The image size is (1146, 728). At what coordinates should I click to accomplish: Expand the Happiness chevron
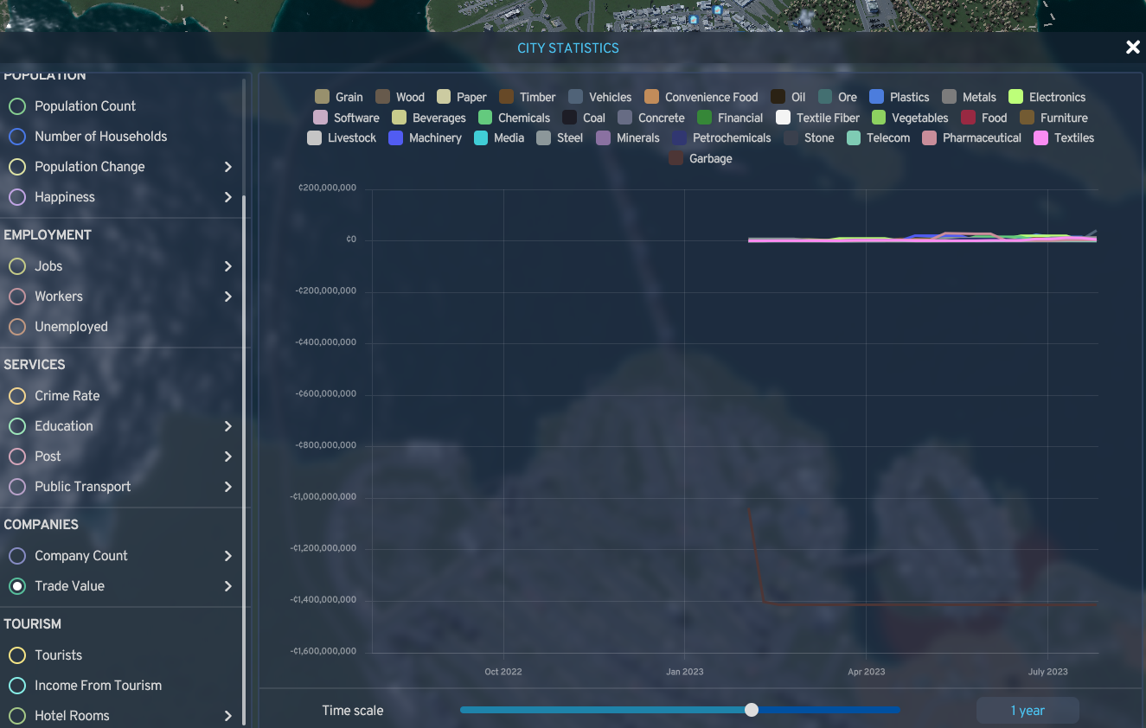tap(228, 197)
